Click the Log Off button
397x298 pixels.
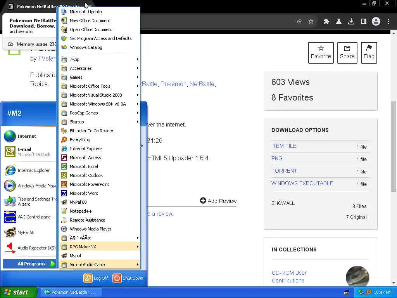click(96, 278)
